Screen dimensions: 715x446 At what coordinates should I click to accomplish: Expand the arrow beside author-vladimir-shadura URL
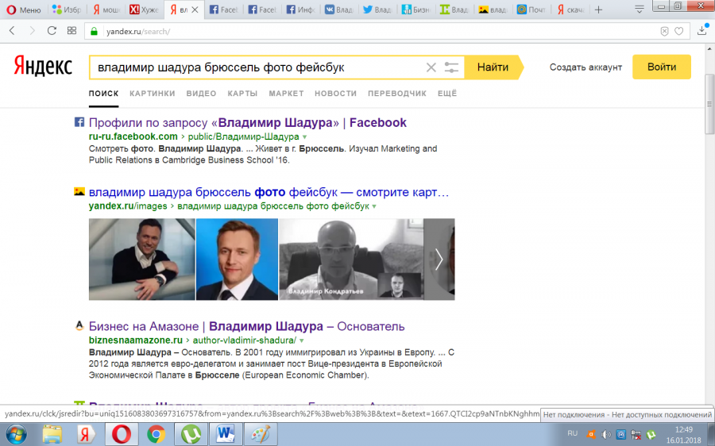coord(302,340)
